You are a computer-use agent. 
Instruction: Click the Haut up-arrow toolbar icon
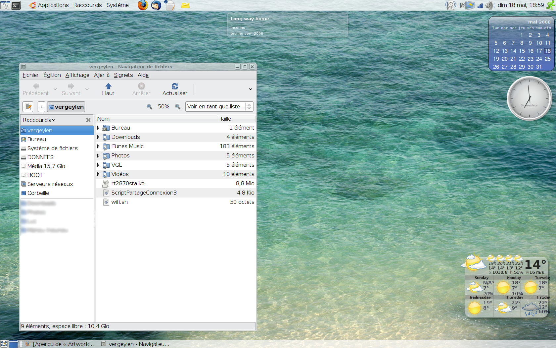108,87
